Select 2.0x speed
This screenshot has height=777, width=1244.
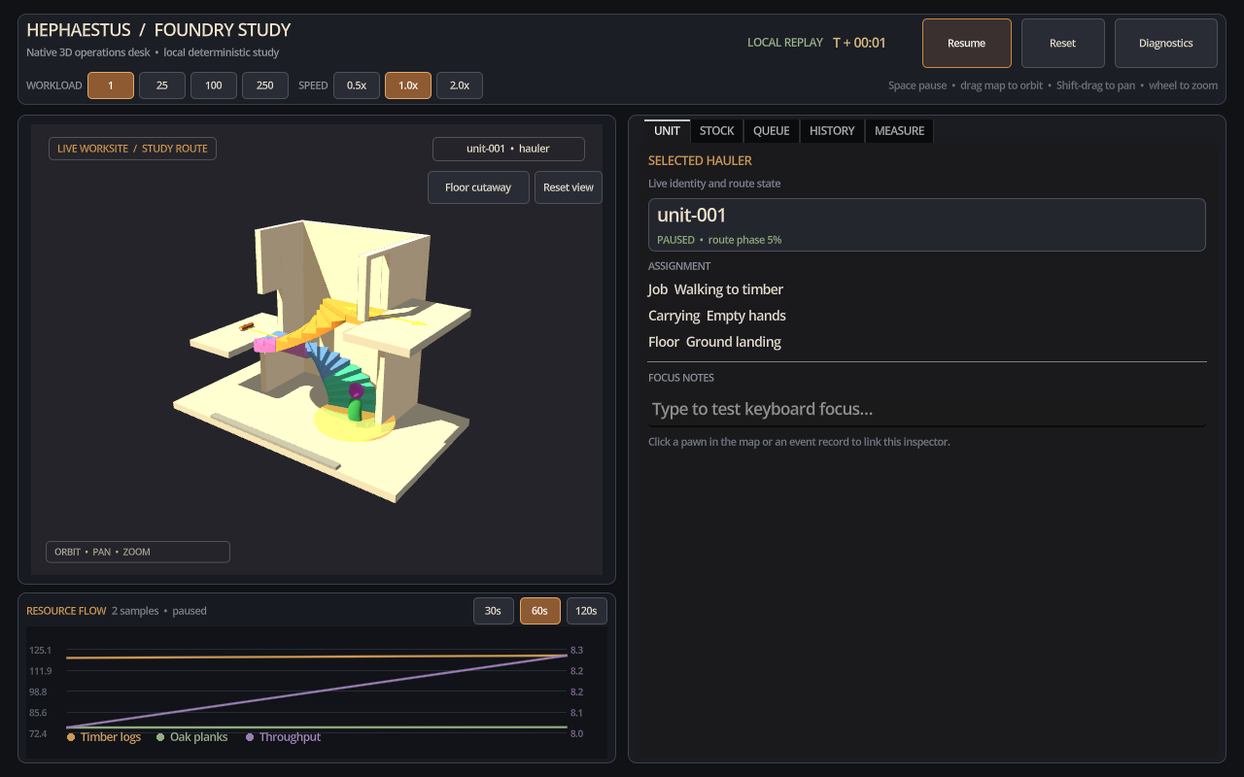pyautogui.click(x=460, y=85)
